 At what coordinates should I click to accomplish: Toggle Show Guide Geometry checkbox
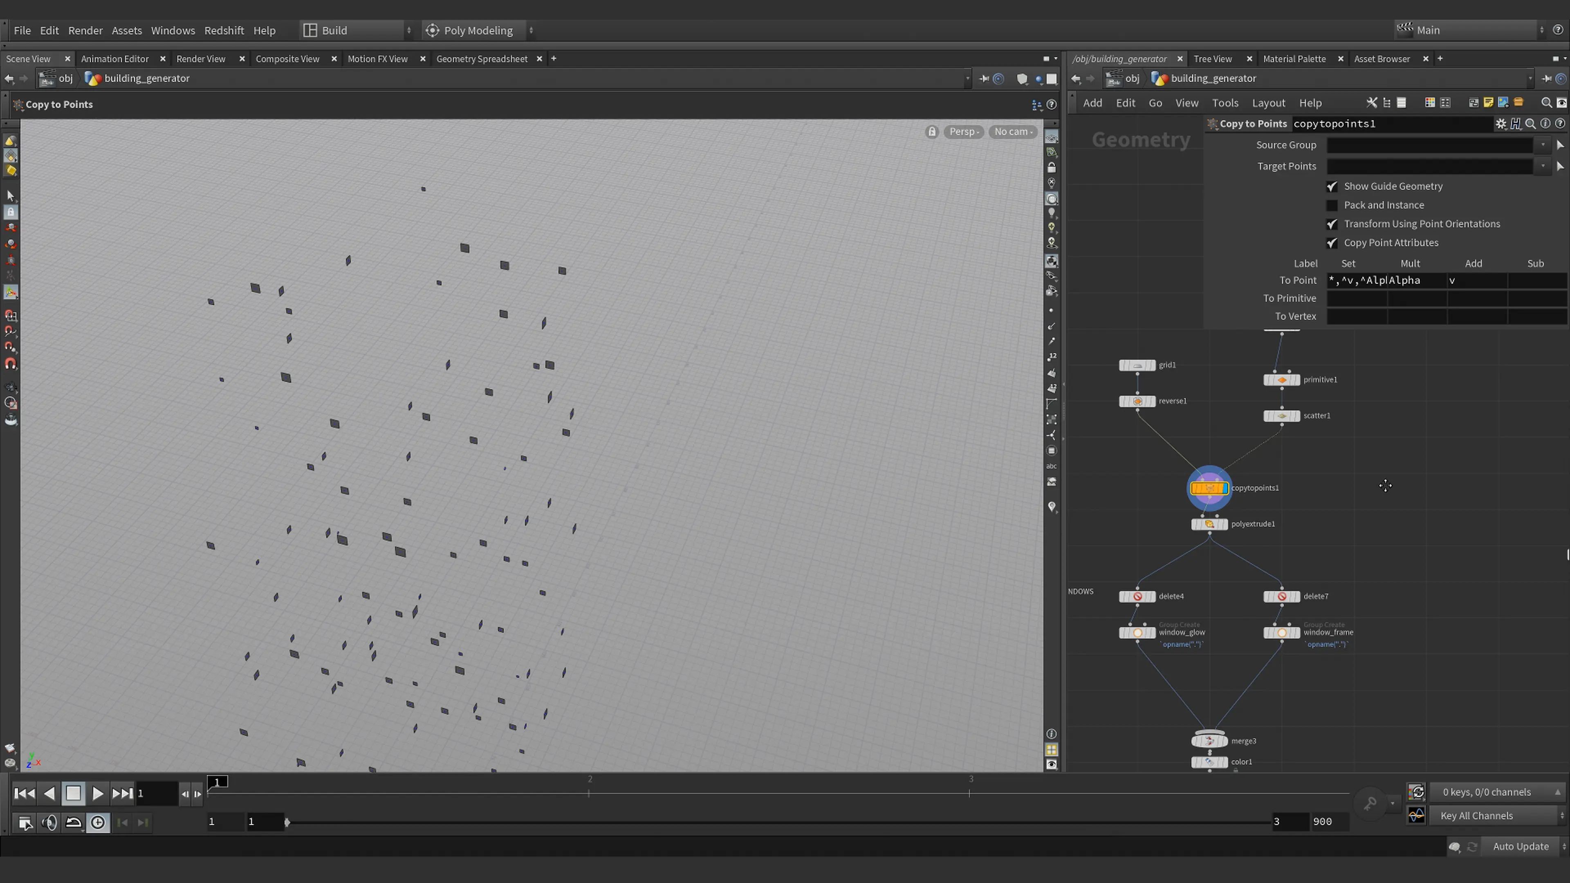tap(1332, 186)
